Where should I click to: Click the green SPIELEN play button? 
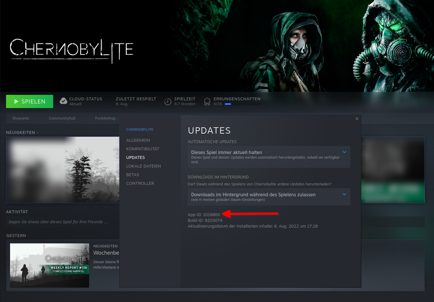pyautogui.click(x=30, y=101)
